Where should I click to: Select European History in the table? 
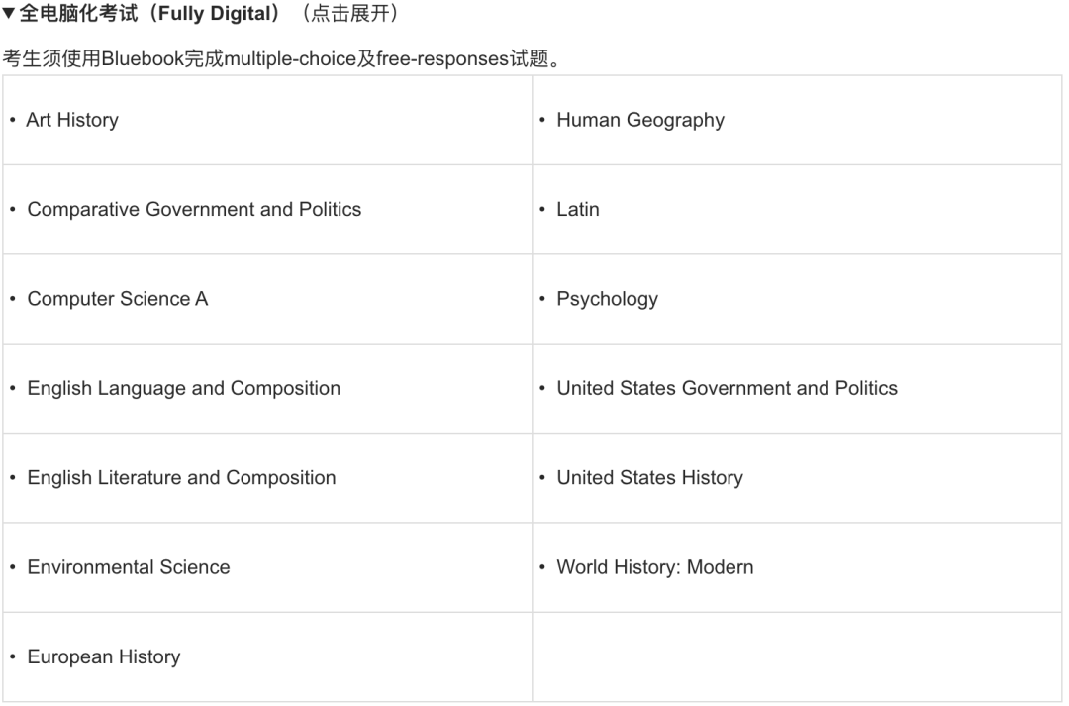(104, 657)
